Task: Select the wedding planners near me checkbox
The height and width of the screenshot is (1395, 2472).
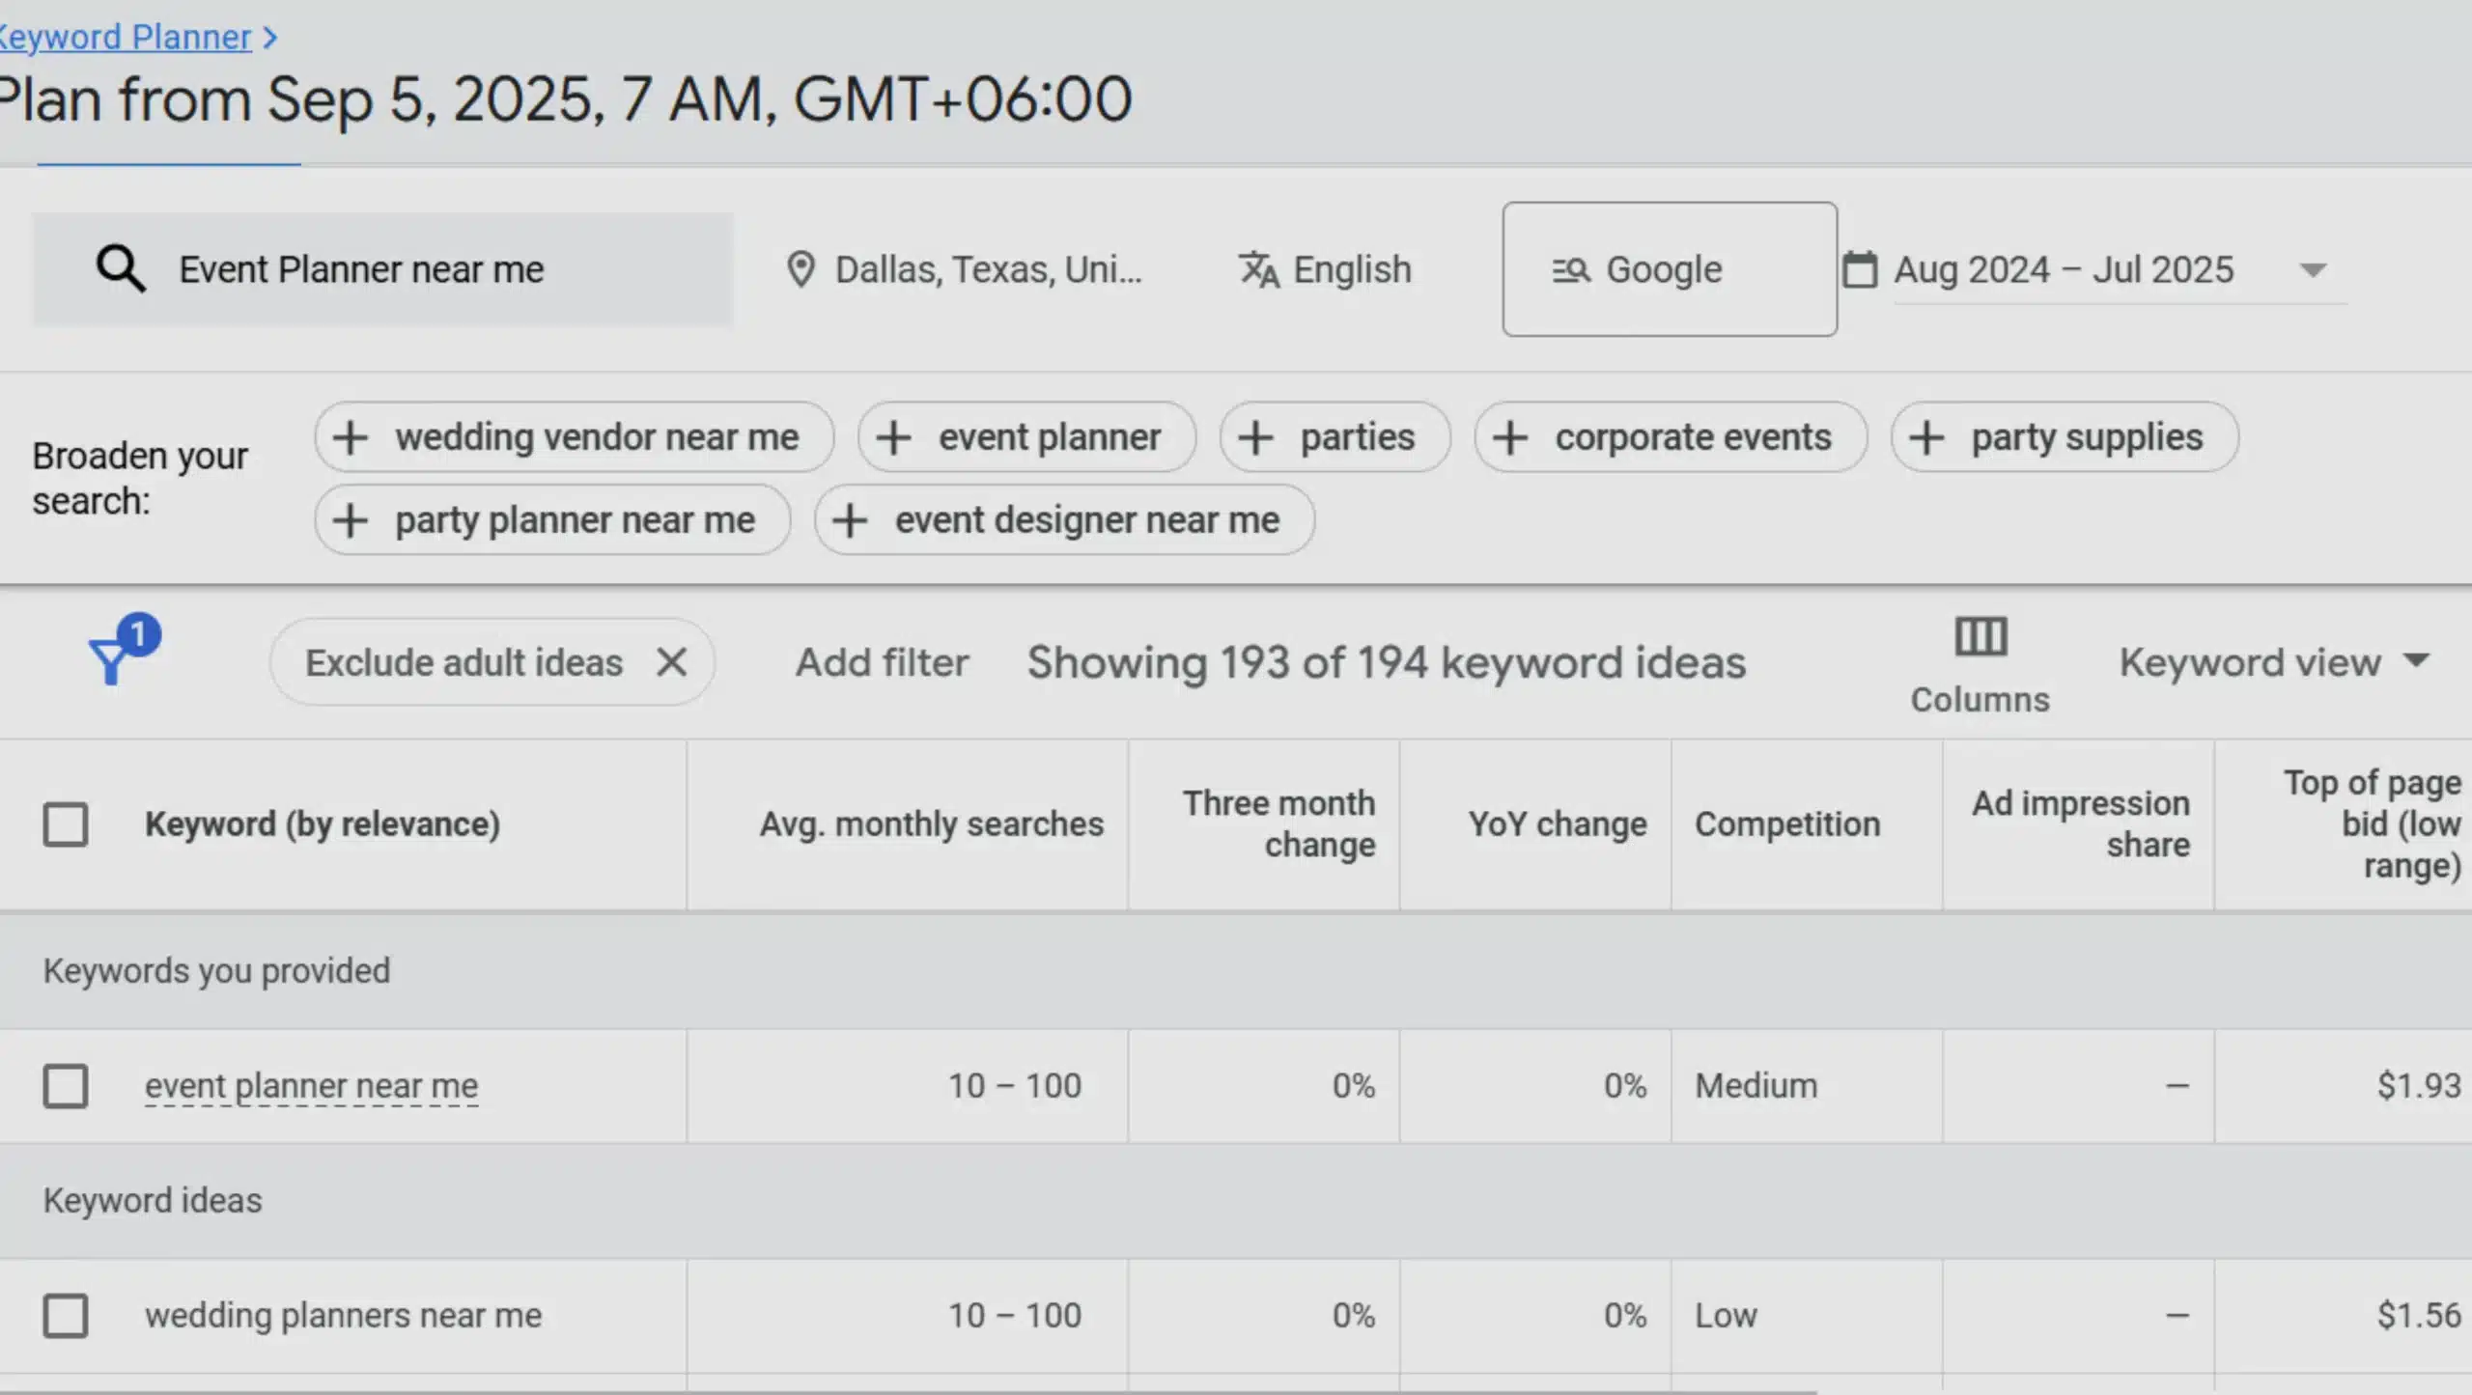Action: (65, 1314)
